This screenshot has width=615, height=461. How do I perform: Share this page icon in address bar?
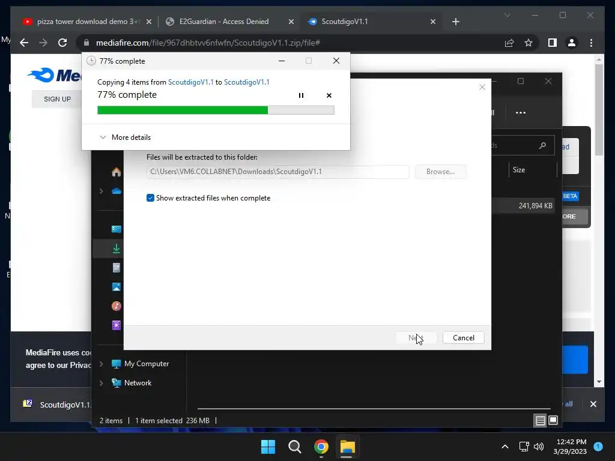click(509, 43)
